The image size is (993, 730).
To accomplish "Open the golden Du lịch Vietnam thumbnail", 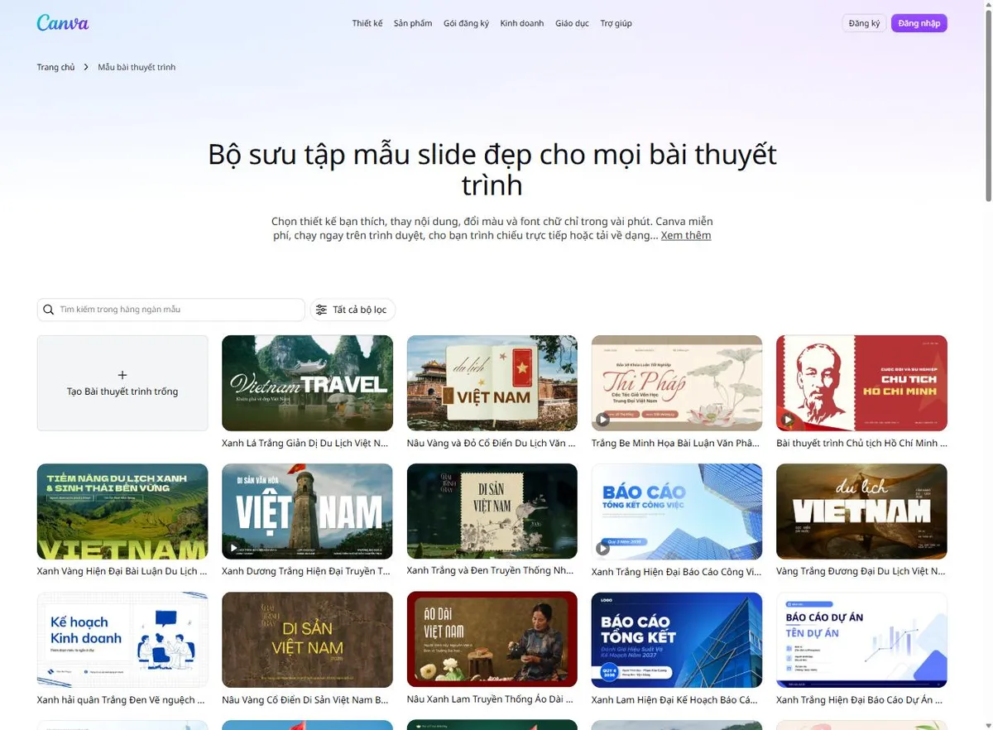I will click(x=861, y=511).
